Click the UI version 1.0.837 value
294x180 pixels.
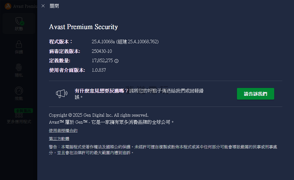99,70
